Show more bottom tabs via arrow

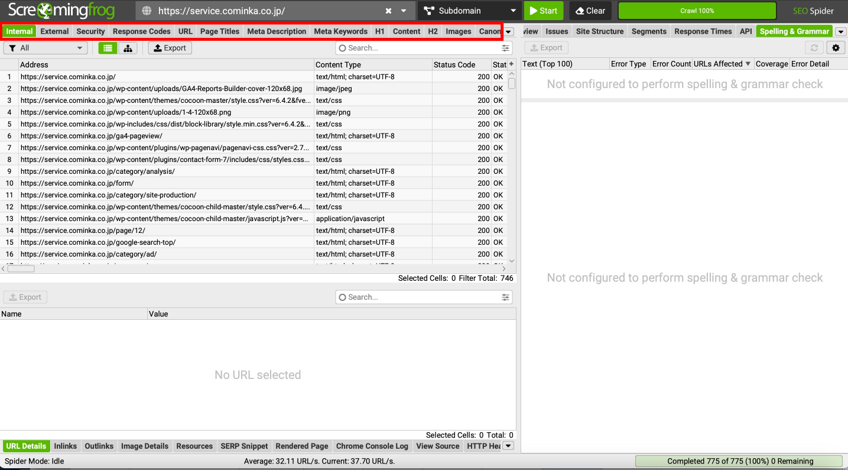coord(508,446)
